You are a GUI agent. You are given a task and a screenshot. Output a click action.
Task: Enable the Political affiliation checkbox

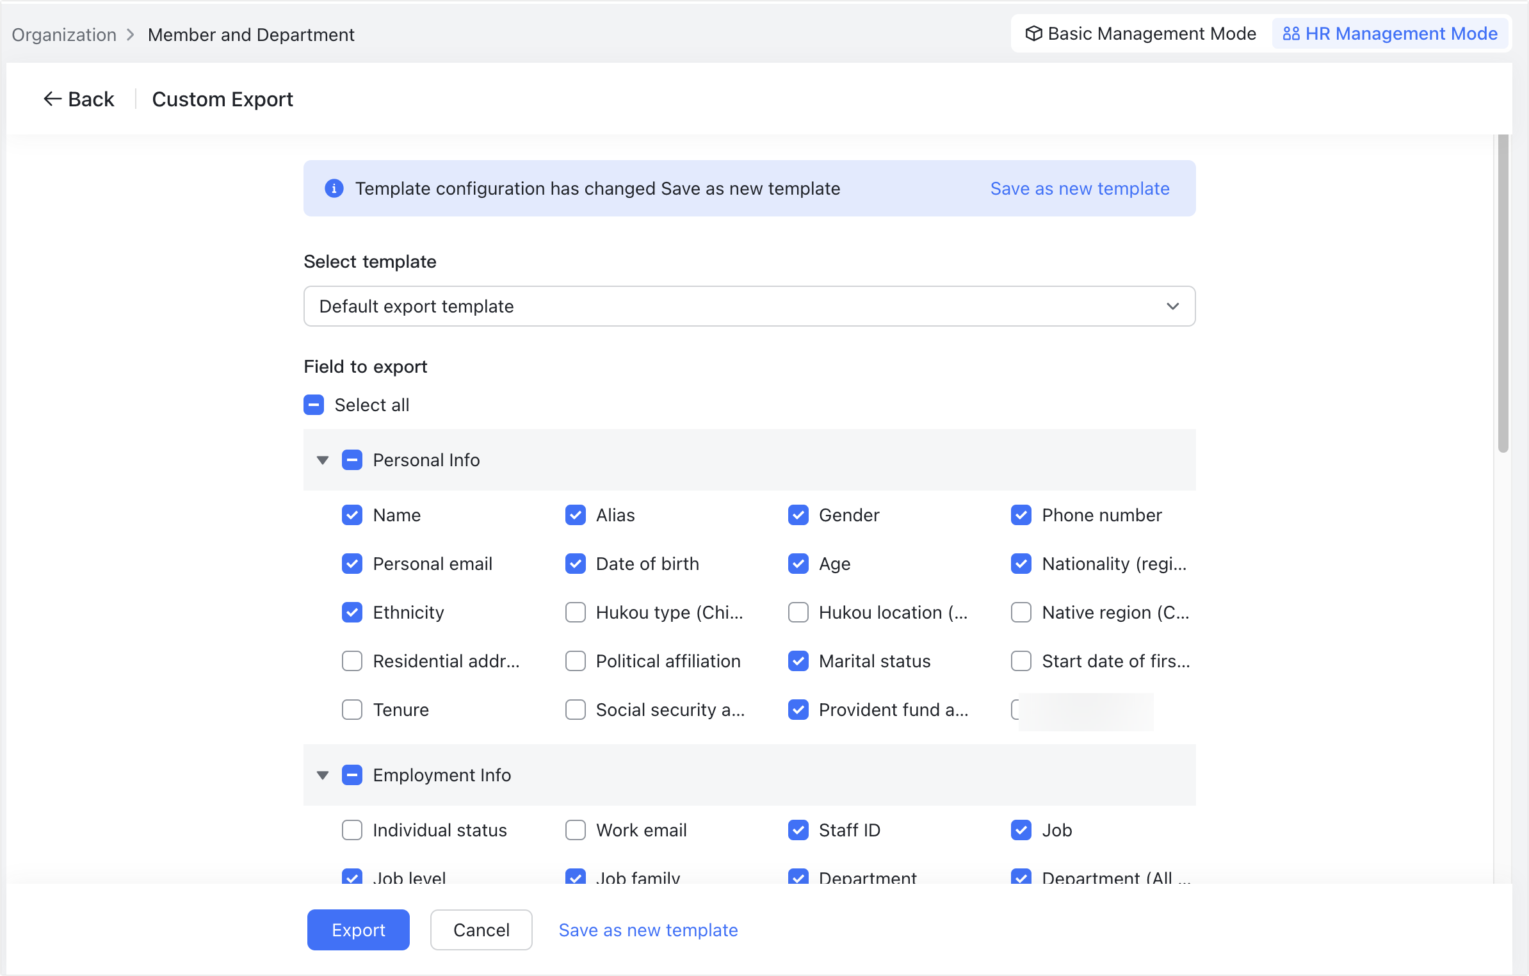pyautogui.click(x=575, y=661)
